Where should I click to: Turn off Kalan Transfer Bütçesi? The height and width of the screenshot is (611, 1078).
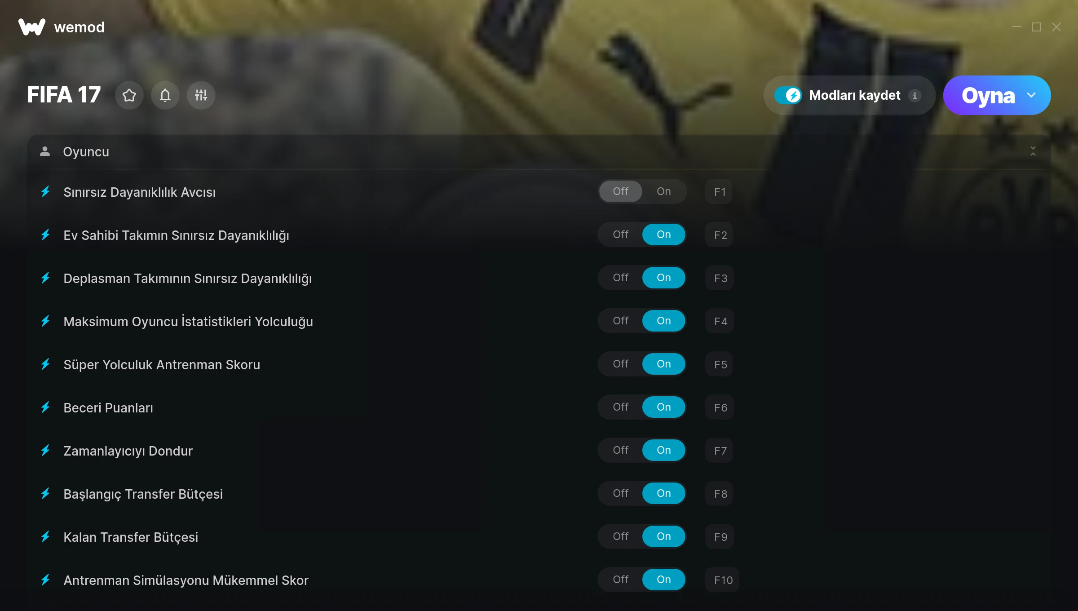(621, 536)
